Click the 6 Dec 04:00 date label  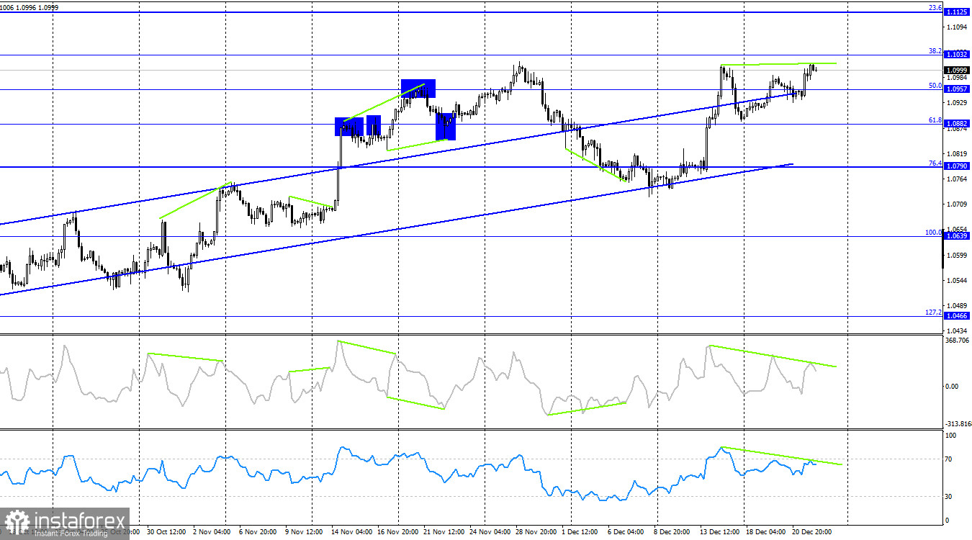coord(626,531)
